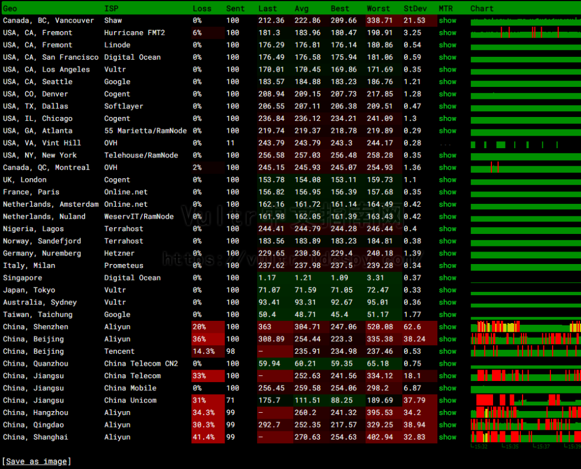This screenshot has width=581, height=469.
Task: Click the Sent column header
Action: coord(235,9)
